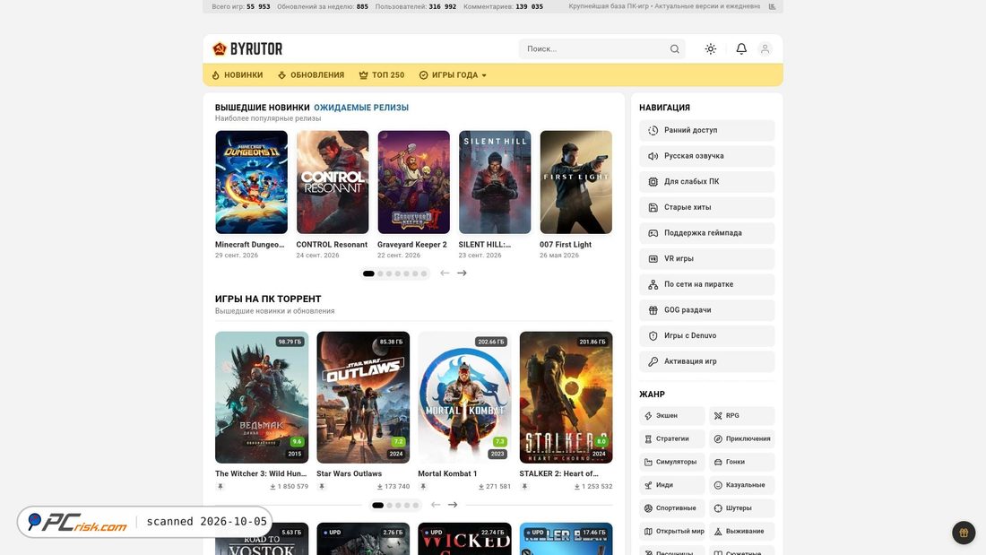Open Mortal Kombat 1 cover image
986x555 pixels.
coord(464,398)
